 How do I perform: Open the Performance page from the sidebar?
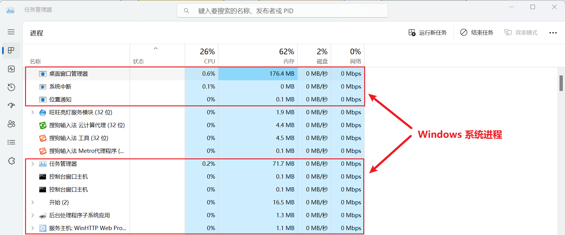11,69
